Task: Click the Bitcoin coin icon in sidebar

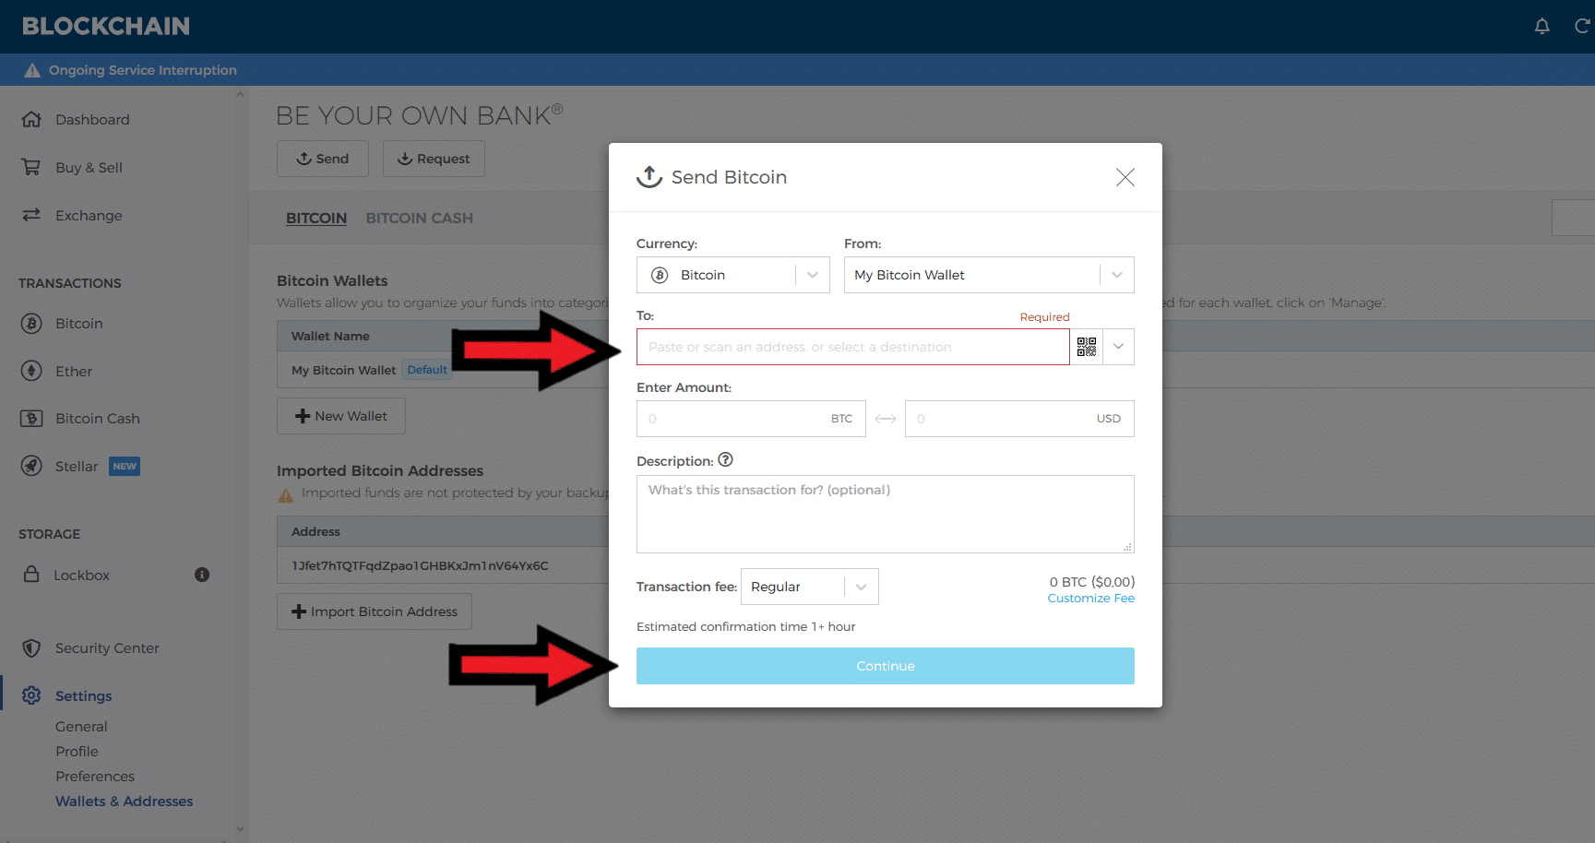Action: point(31,324)
